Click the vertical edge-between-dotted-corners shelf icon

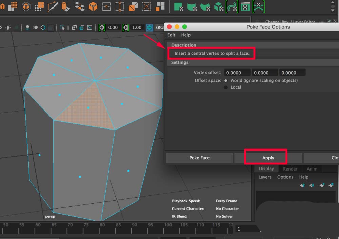coord(120,6)
